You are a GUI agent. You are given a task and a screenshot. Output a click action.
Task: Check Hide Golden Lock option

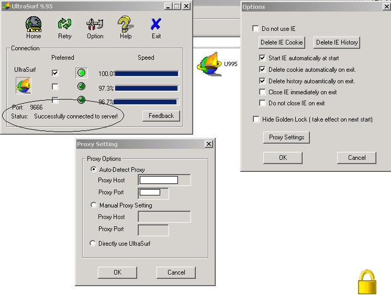(x=256, y=119)
